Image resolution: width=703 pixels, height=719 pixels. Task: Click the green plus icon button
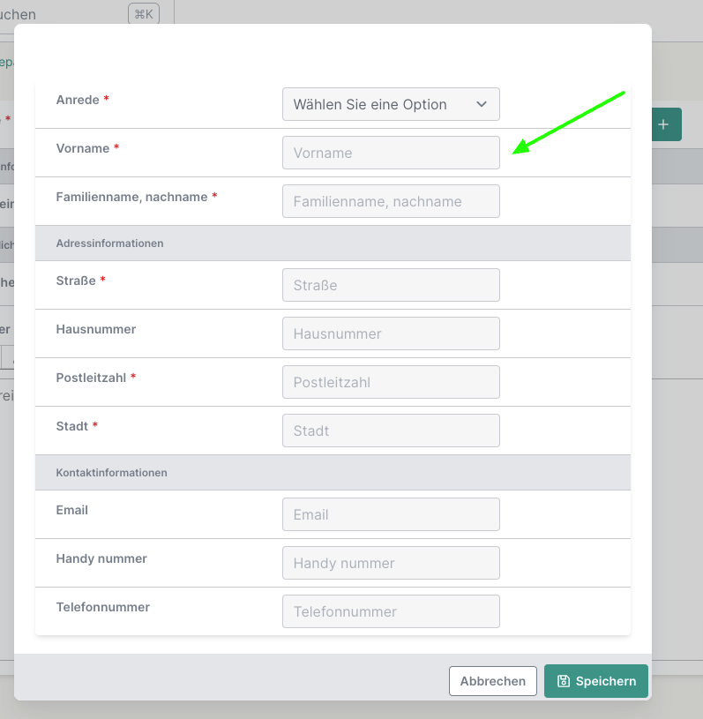point(666,125)
